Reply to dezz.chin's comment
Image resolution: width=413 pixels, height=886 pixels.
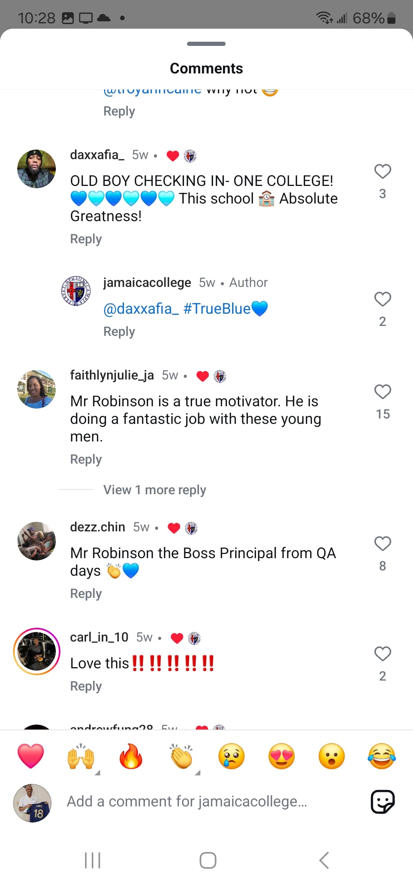point(86,593)
